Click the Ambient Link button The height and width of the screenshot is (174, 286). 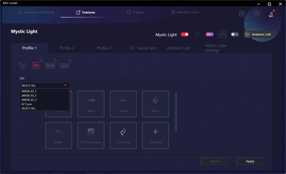pyautogui.click(x=258, y=34)
